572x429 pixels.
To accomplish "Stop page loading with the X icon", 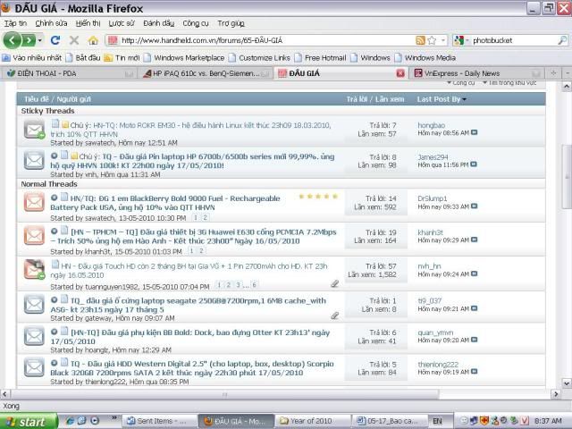I will coord(72,40).
